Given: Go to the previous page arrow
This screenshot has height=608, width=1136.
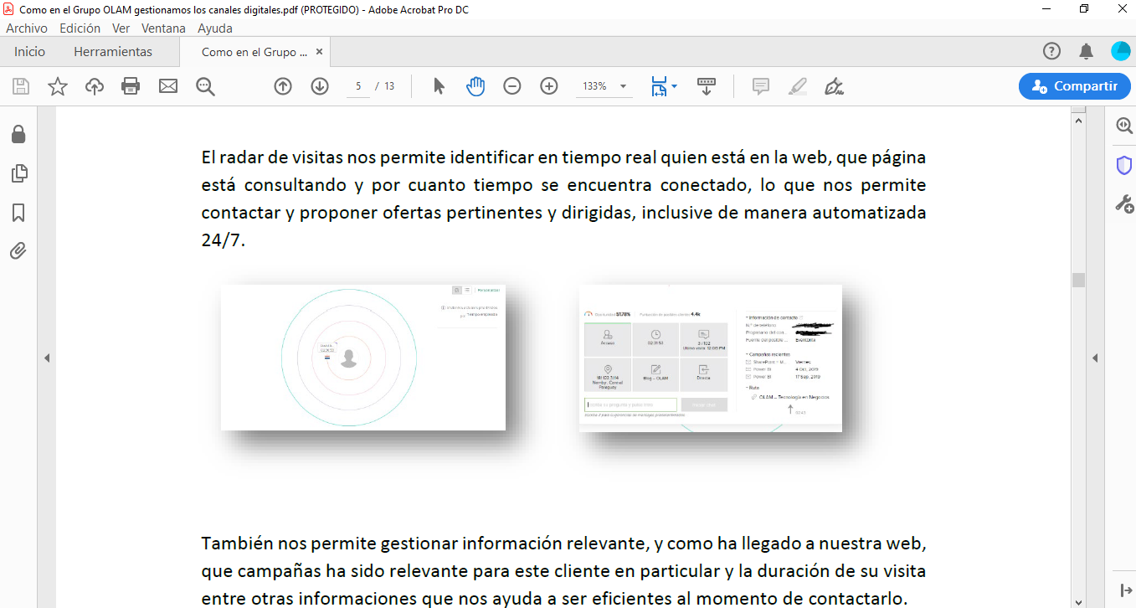Looking at the screenshot, I should pos(283,86).
